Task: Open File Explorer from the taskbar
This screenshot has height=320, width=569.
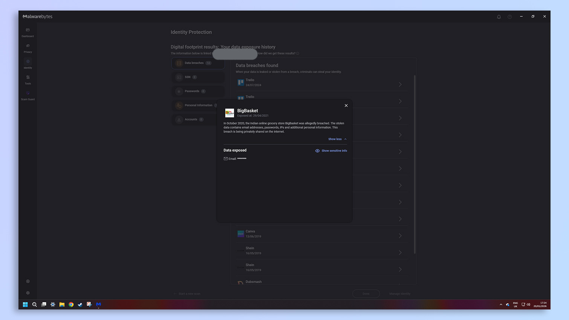Action: coord(62,305)
